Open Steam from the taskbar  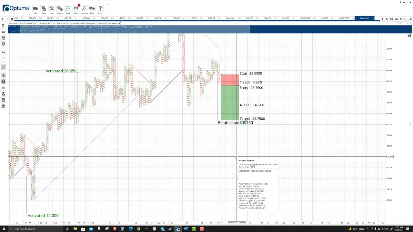click(170, 229)
